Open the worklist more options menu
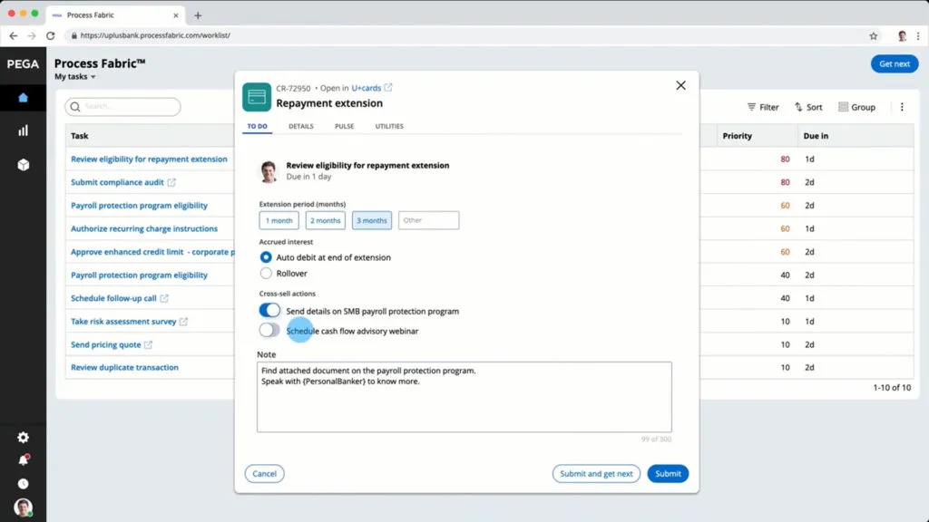The width and height of the screenshot is (929, 522). click(x=902, y=107)
